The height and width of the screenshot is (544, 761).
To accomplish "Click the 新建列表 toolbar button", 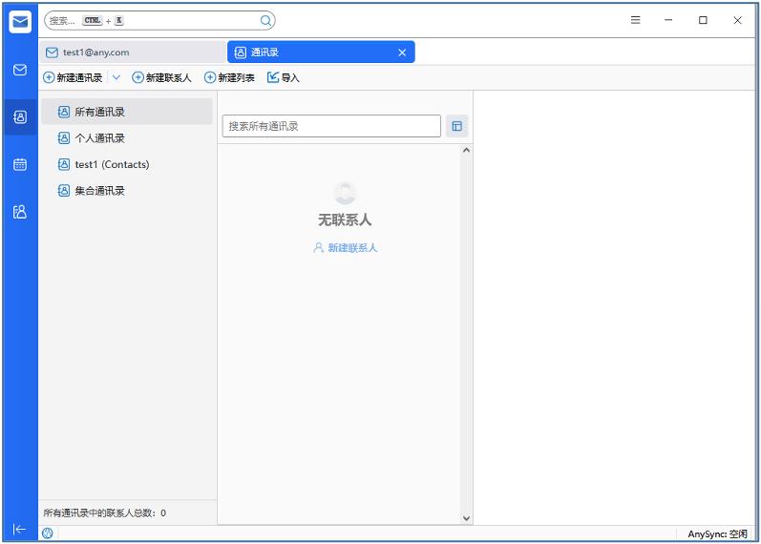I will (229, 77).
